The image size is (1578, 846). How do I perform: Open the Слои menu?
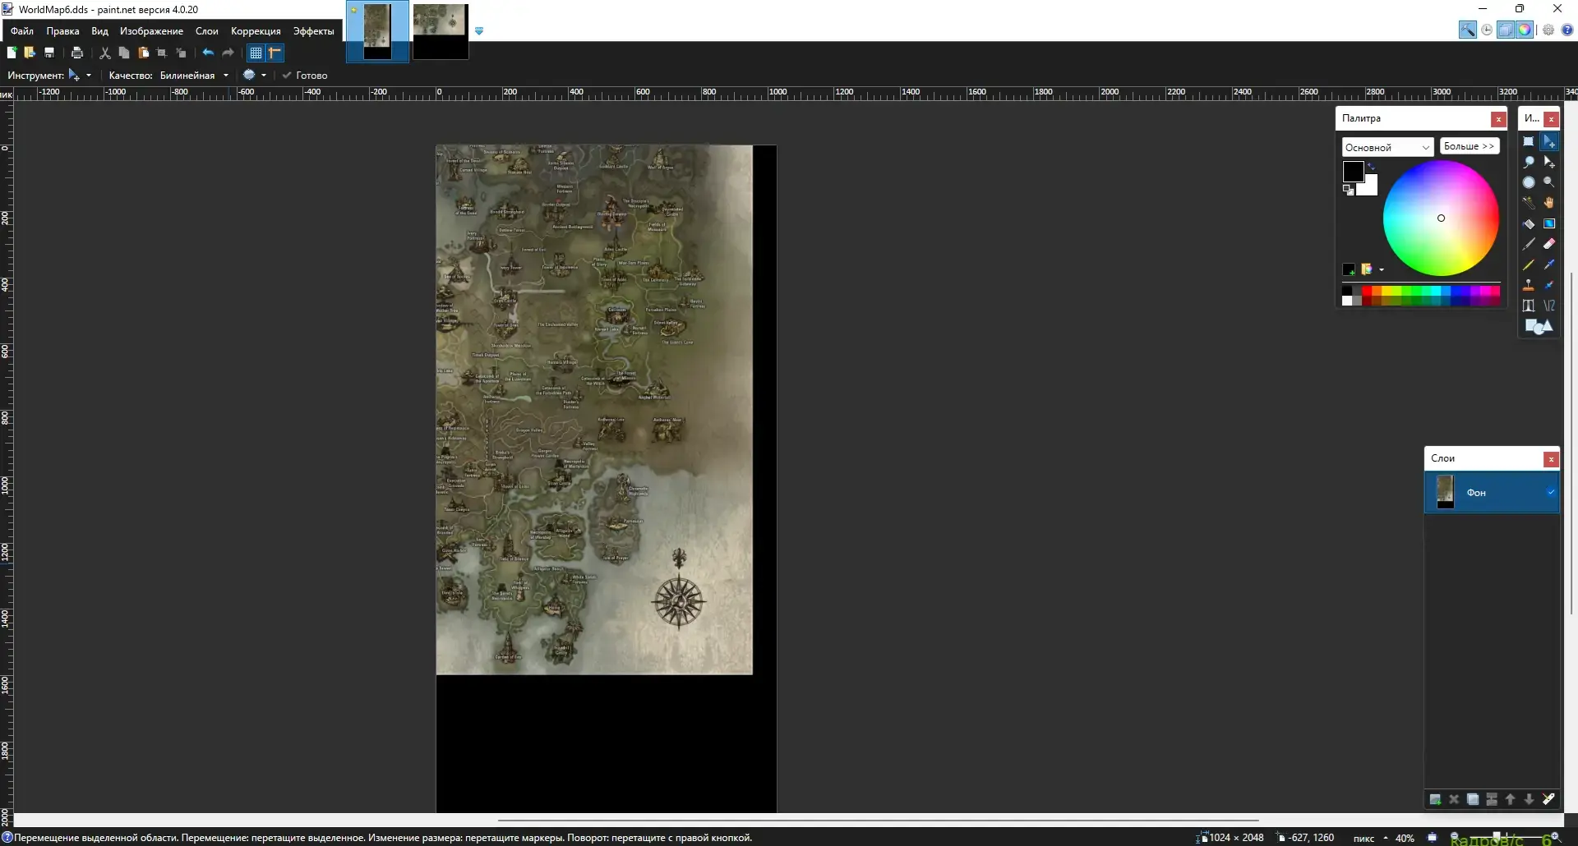[x=206, y=31]
